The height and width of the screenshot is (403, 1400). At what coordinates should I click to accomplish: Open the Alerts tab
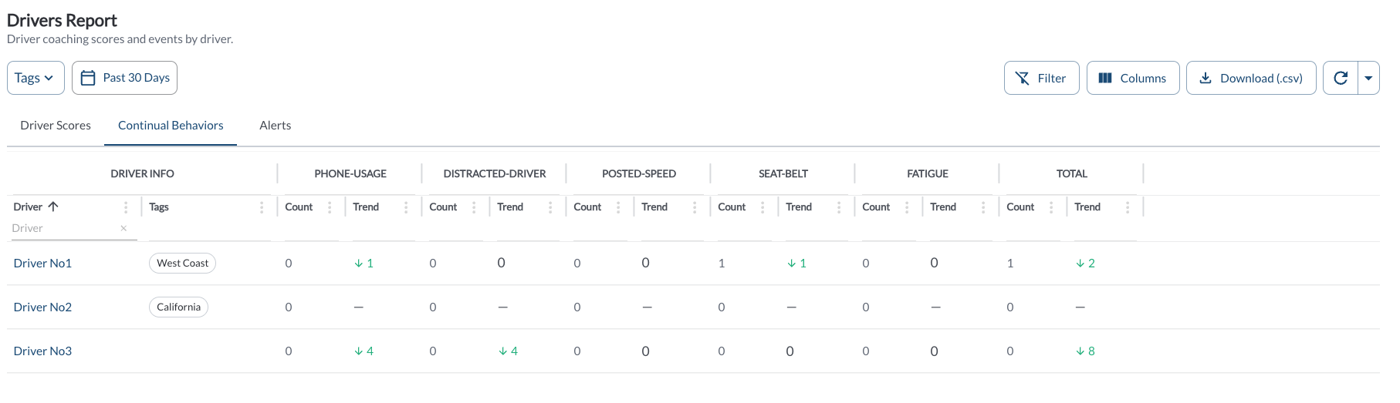pyautogui.click(x=275, y=125)
